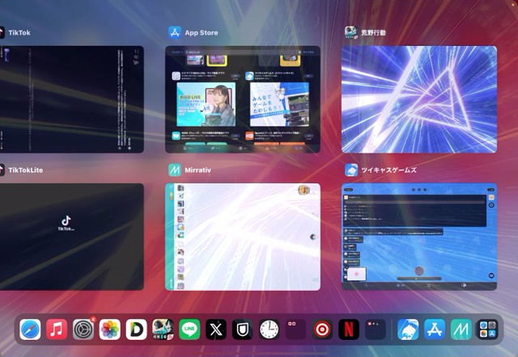Launch the green LINE app
The height and width of the screenshot is (357, 518).
tap(189, 330)
